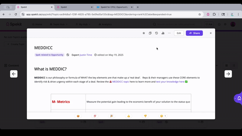This screenshot has height=136, width=242.
Task: Click the What is MEDDIC? heading
Action: point(51,69)
